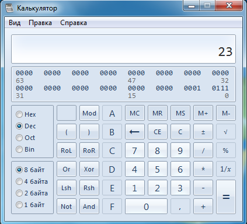Click the result display showing 23
This screenshot has width=247, height=224.
coord(123,49)
